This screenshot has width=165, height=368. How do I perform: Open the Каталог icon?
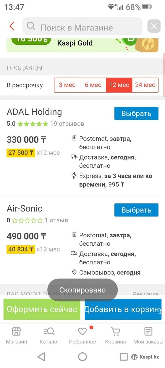(x=49, y=331)
